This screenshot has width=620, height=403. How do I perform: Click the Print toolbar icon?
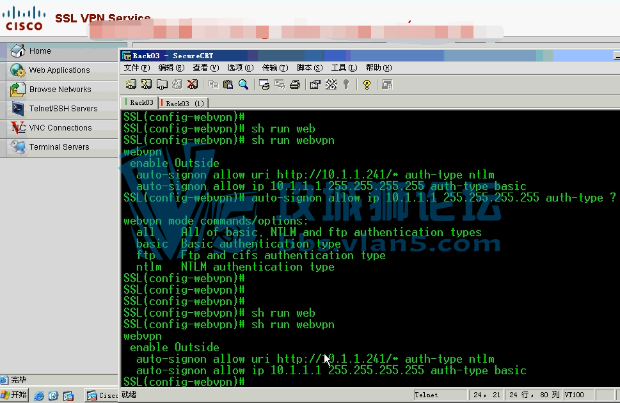295,84
